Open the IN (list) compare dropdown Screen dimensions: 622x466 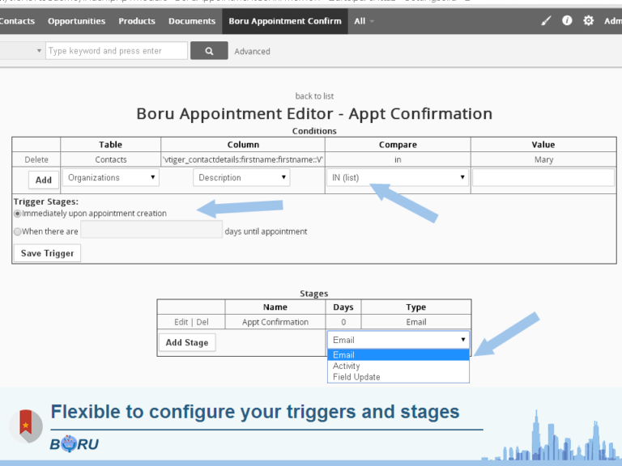(397, 177)
